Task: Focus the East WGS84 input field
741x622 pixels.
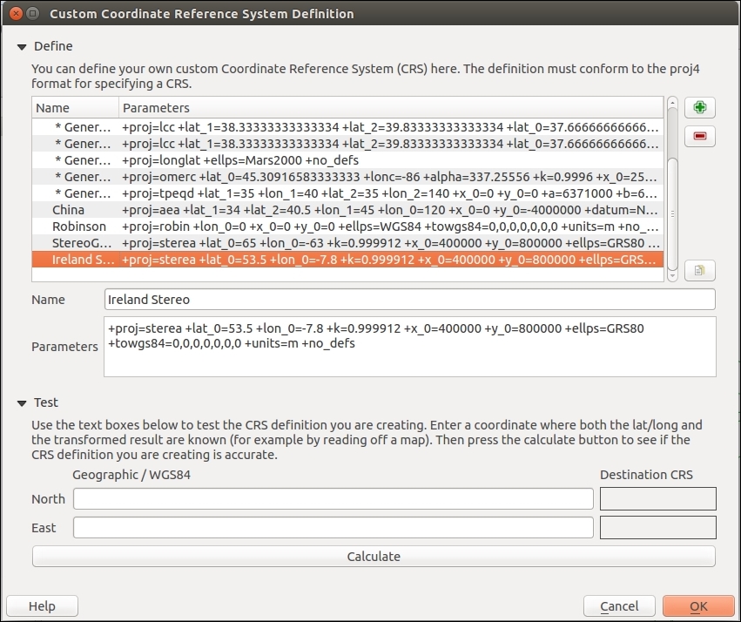Action: pos(333,528)
